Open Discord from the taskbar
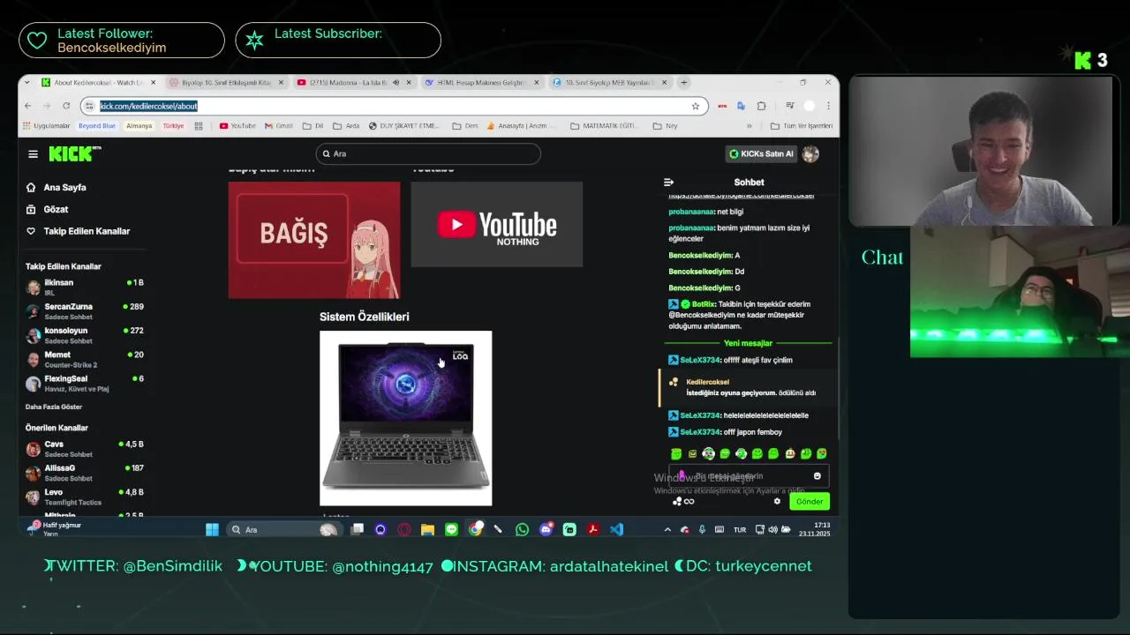This screenshot has height=635, width=1130. (546, 529)
